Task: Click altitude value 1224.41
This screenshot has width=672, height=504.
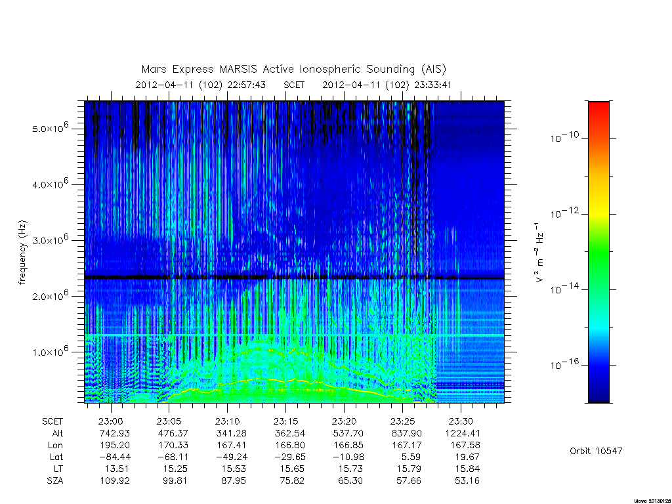Action: pos(463,433)
